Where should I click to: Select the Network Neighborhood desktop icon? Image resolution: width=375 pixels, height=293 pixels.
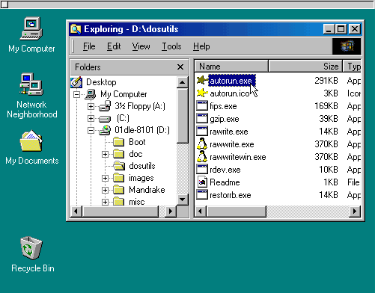tap(31, 96)
